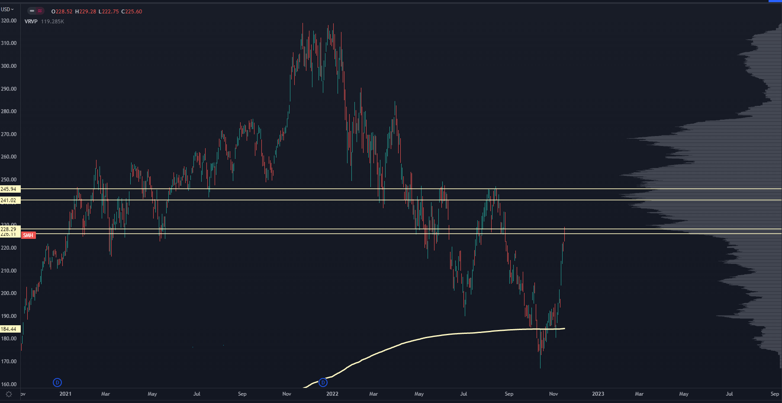The width and height of the screenshot is (782, 403).
Task: Click the 245.94 horizontal line price label
Action: pyautogui.click(x=10, y=189)
